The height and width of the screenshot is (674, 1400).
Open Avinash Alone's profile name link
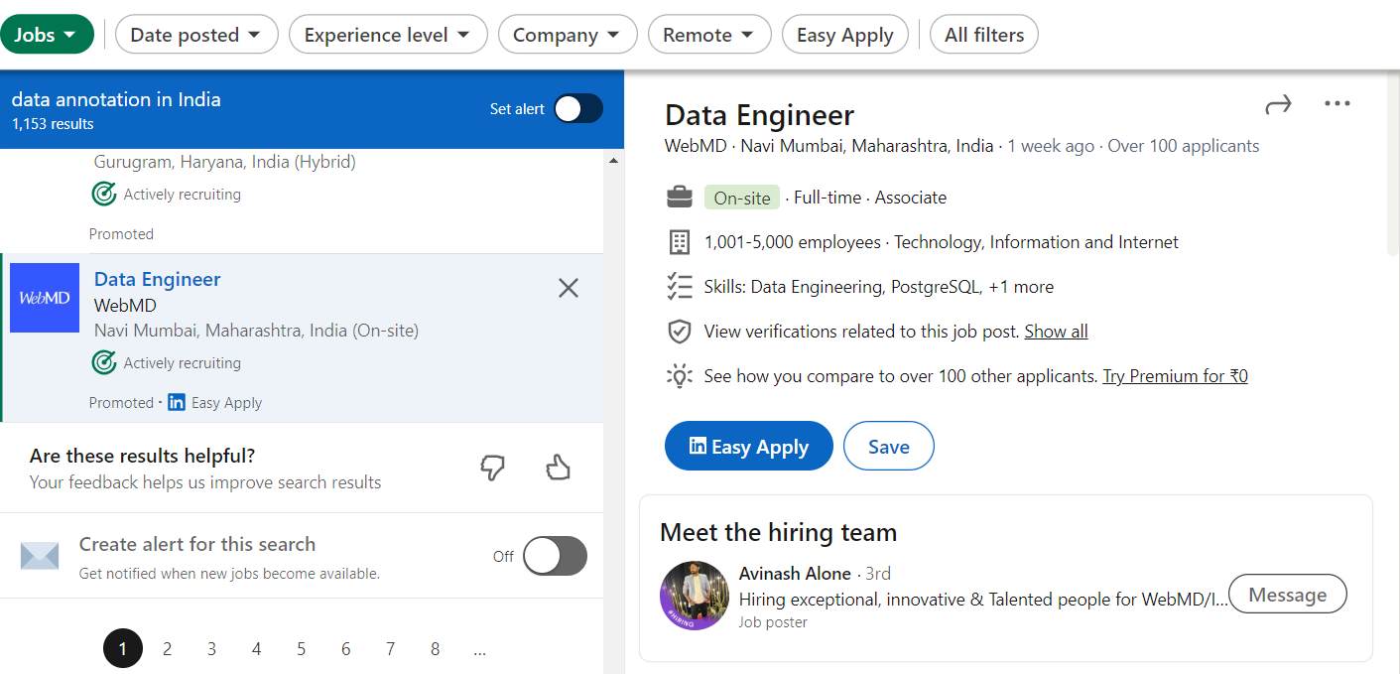(795, 574)
